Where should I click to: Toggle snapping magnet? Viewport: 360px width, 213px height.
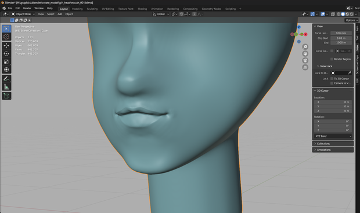pyautogui.click(x=181, y=15)
